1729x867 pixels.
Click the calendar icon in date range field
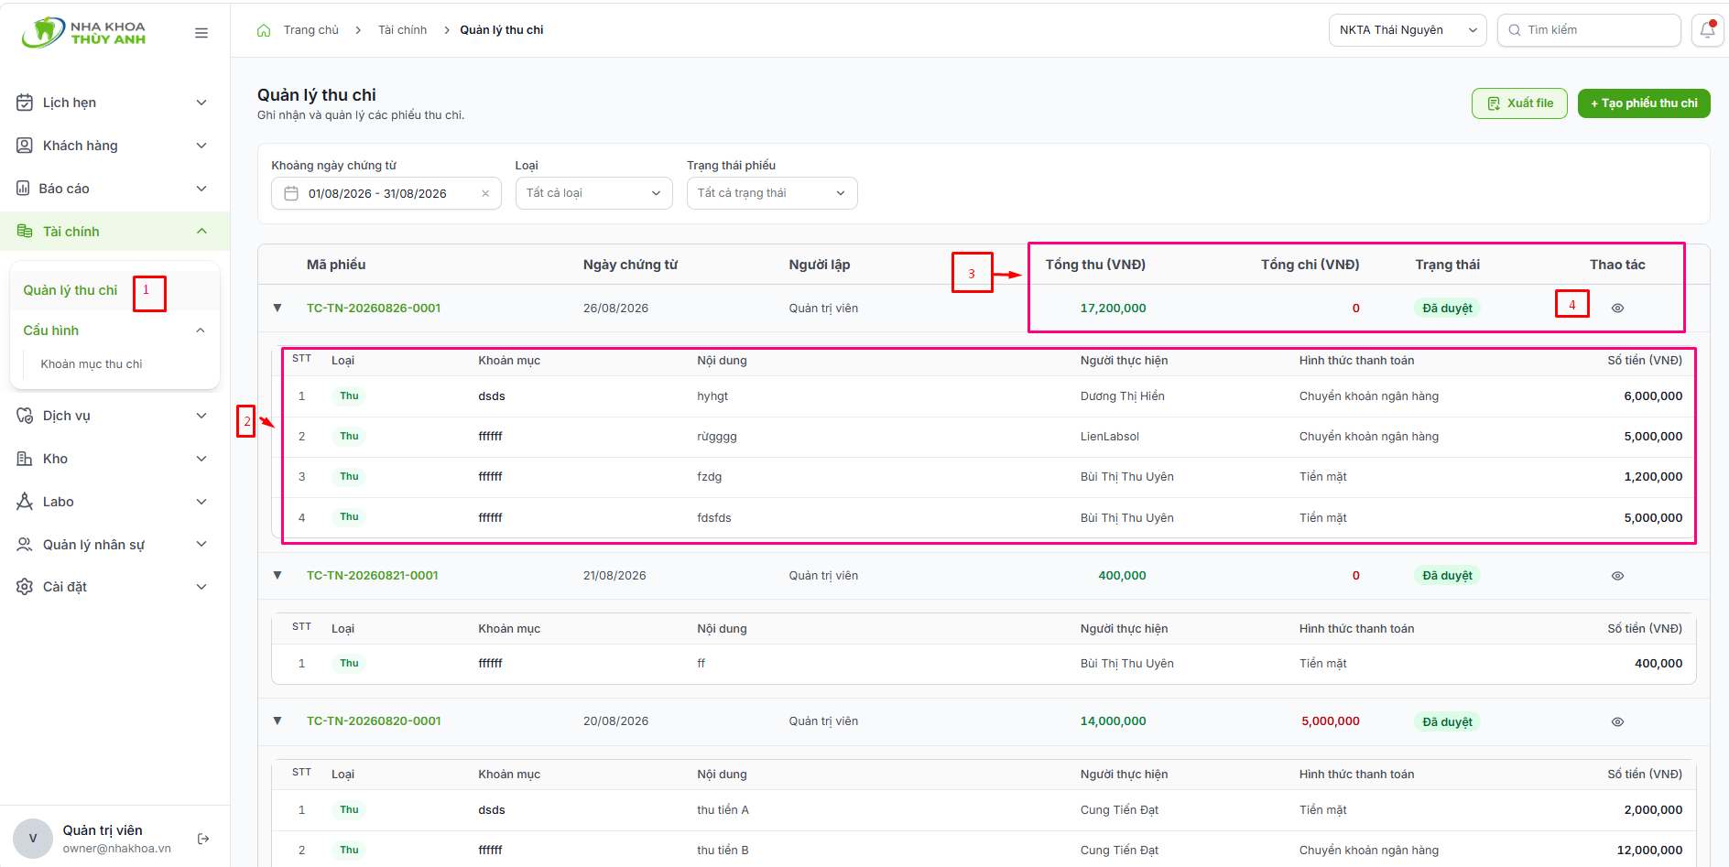pyautogui.click(x=291, y=193)
